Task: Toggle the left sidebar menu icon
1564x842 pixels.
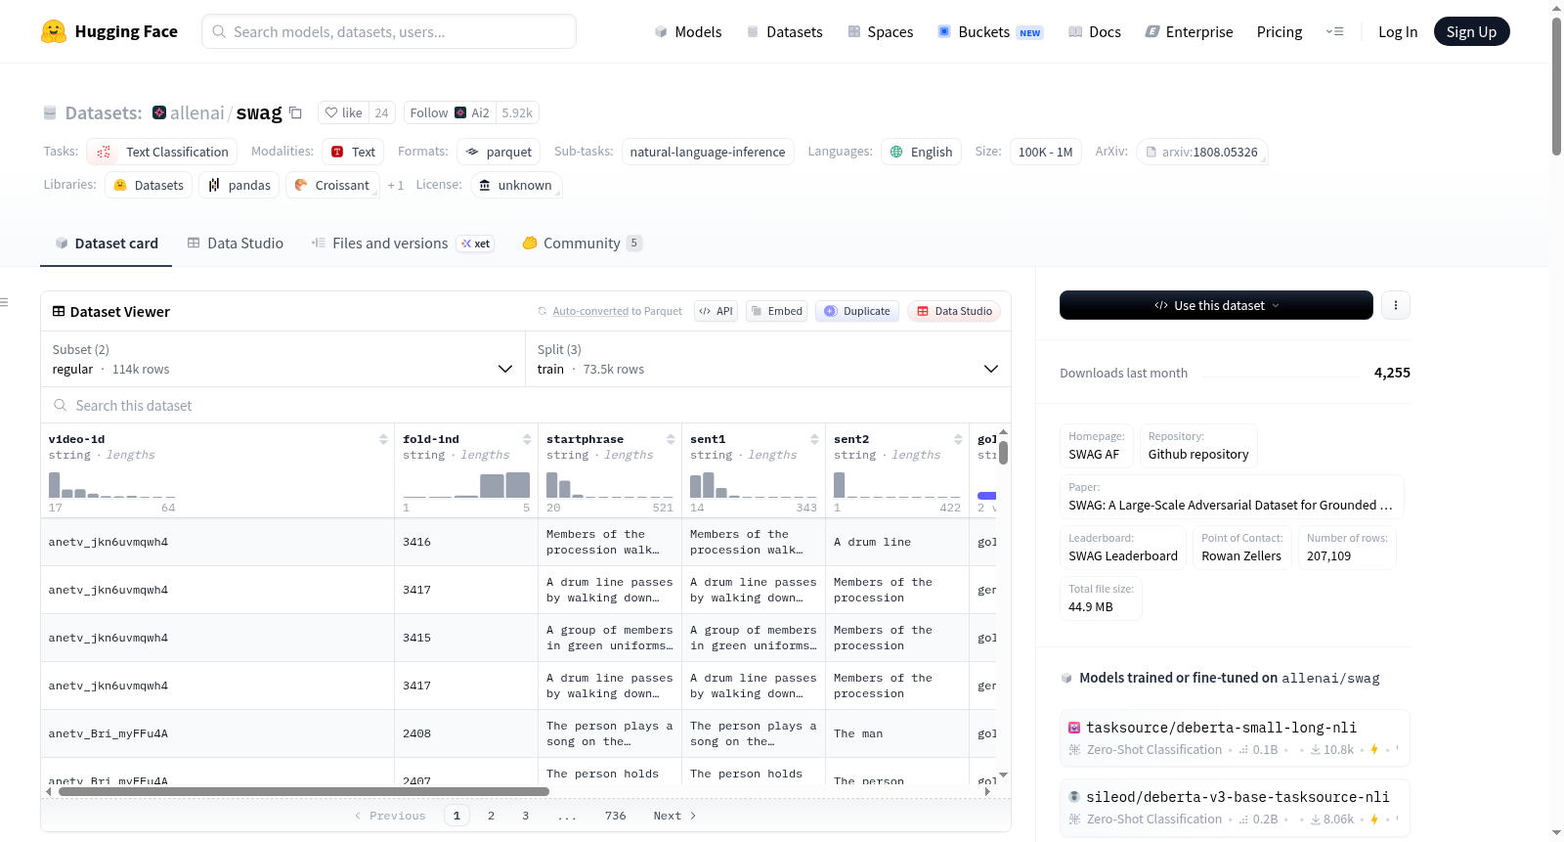Action: pos(4,302)
